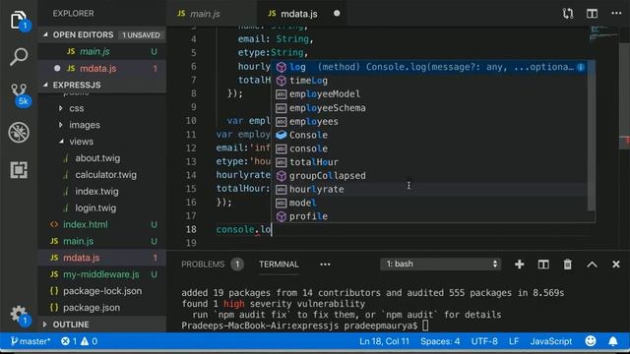The width and height of the screenshot is (630, 354).
Task: Select the Terminal panel tab
Action: (279, 265)
